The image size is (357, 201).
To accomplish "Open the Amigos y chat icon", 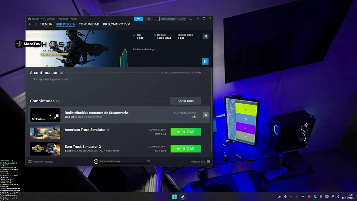I will point(208,162).
